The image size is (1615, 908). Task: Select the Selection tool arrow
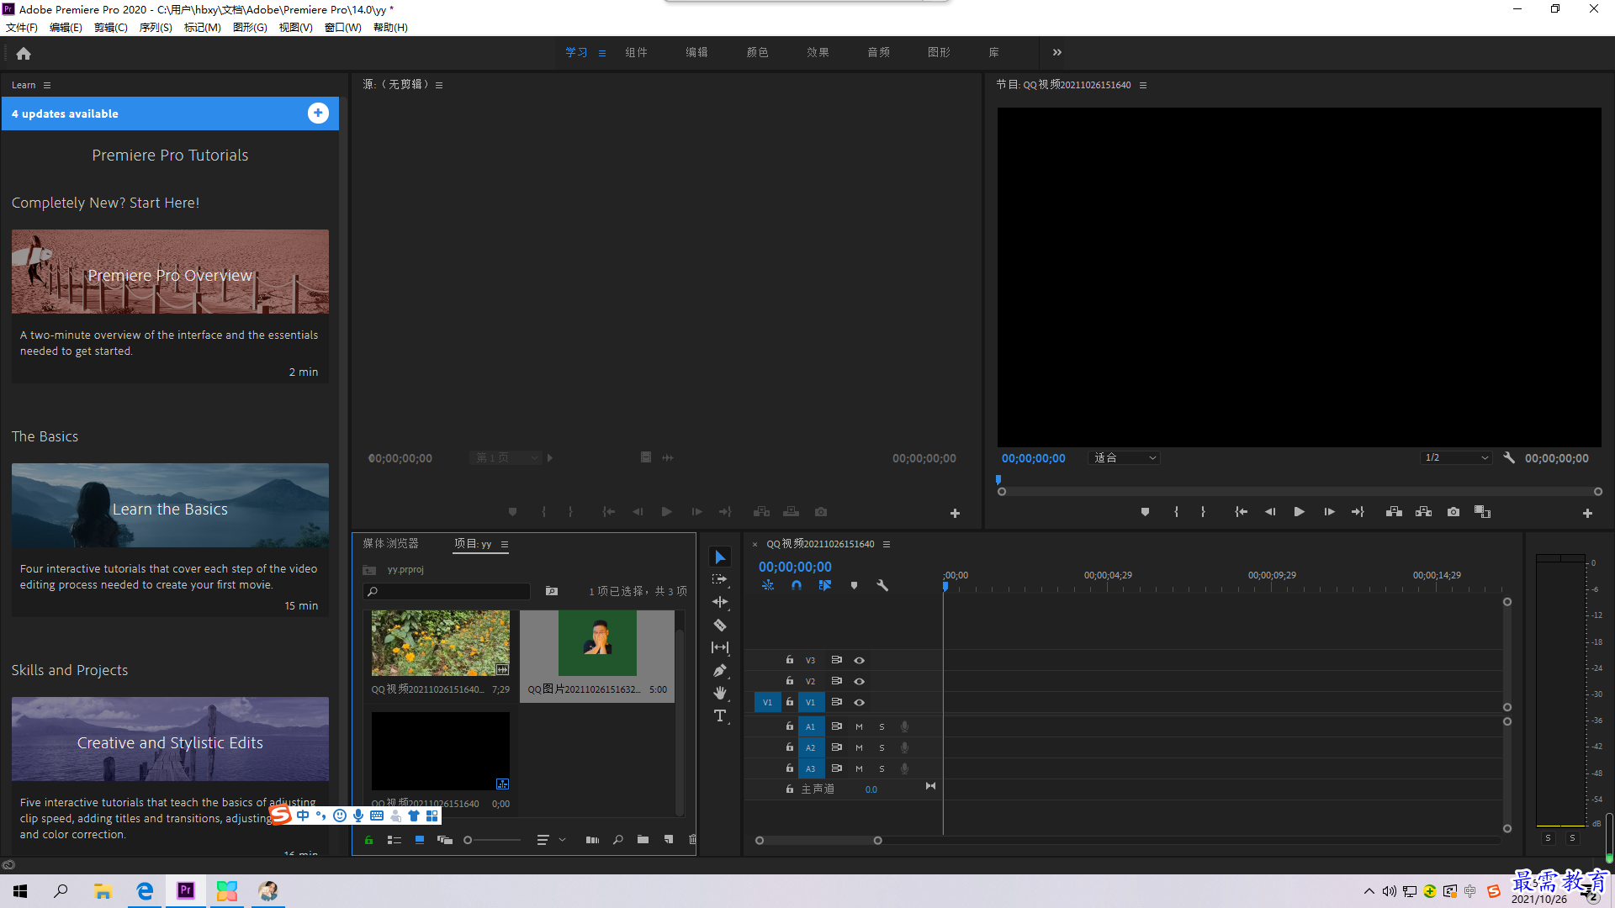(x=720, y=557)
